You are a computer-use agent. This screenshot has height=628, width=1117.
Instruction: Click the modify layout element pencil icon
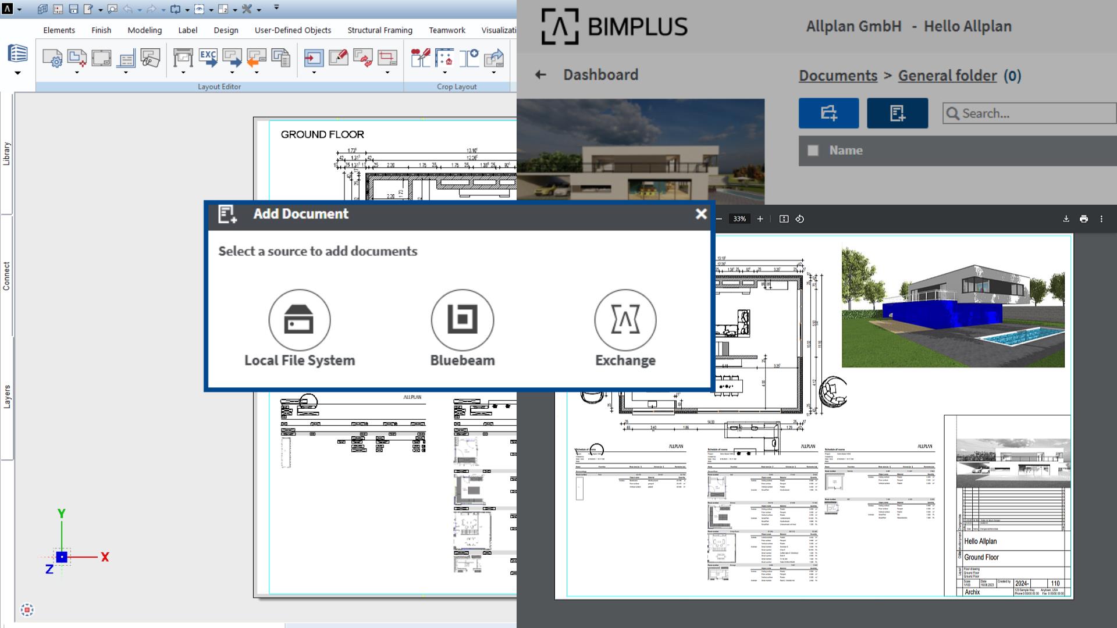pyautogui.click(x=338, y=58)
